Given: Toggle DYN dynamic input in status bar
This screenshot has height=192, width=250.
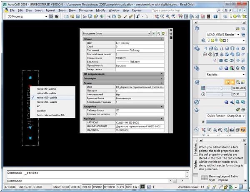Looking at the screenshot, I should [128, 187].
